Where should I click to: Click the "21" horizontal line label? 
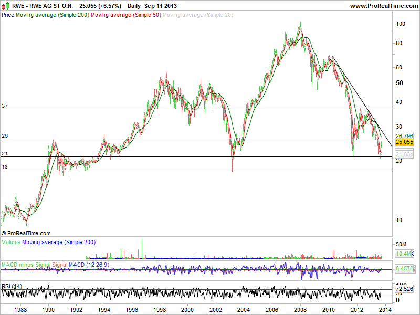point(5,154)
